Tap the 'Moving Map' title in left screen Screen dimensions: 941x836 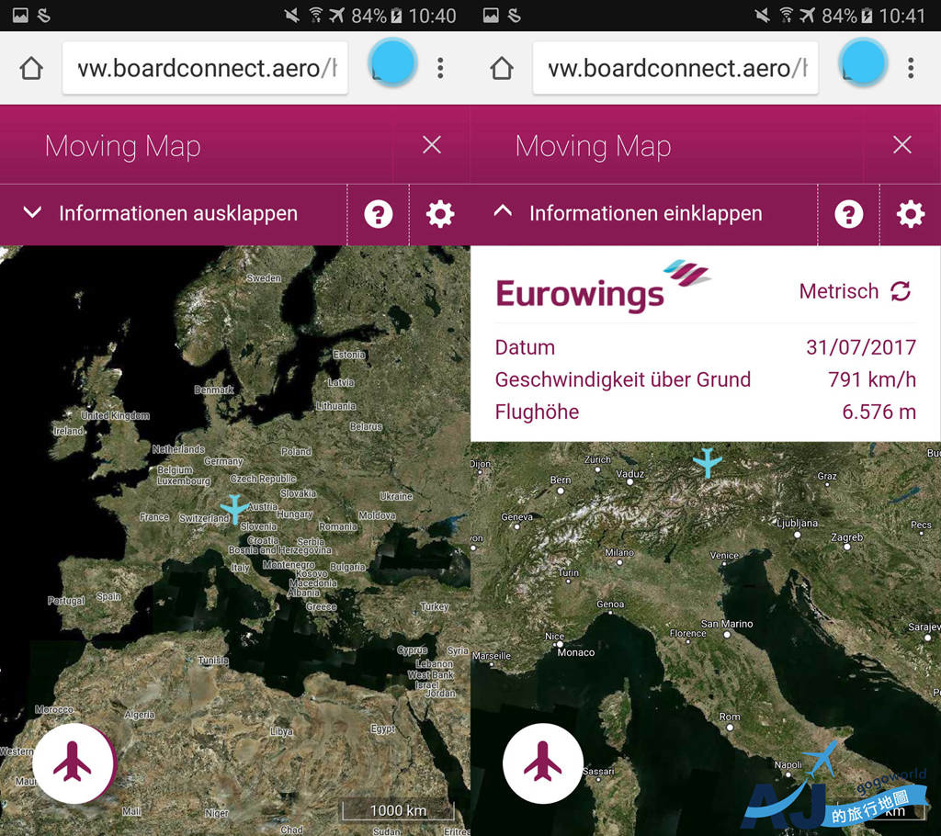pos(123,146)
